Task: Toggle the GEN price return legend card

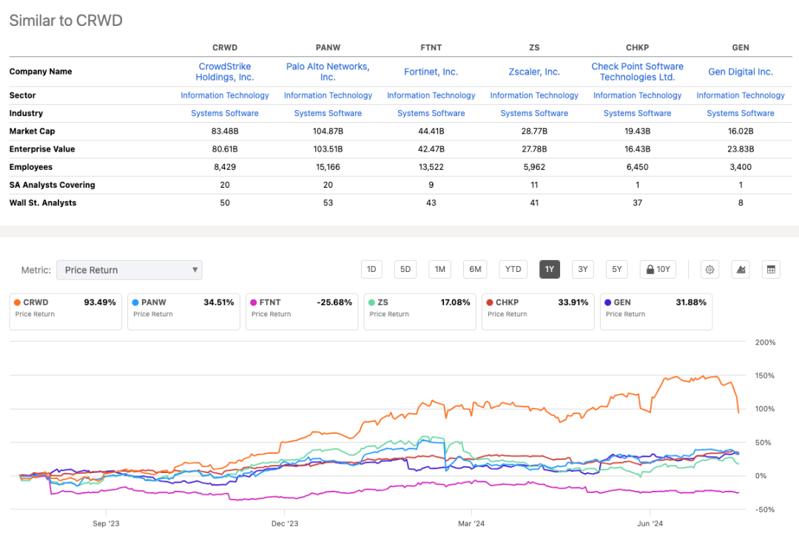Action: coord(656,311)
